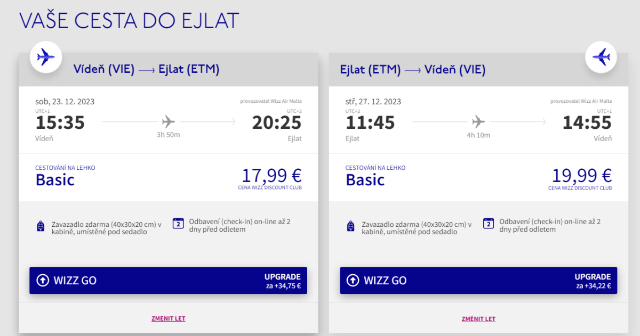This screenshot has width=640, height=336.
Task: Click the calendar check-in icon on the outbound card
Action: tap(178, 224)
